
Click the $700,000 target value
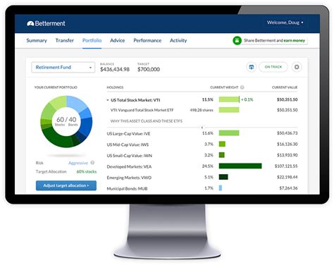pos(149,69)
